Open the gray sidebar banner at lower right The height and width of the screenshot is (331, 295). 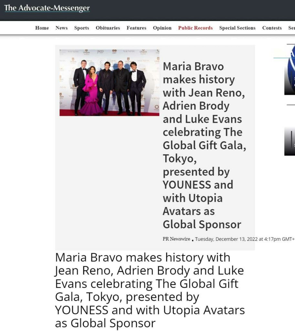coord(290,141)
